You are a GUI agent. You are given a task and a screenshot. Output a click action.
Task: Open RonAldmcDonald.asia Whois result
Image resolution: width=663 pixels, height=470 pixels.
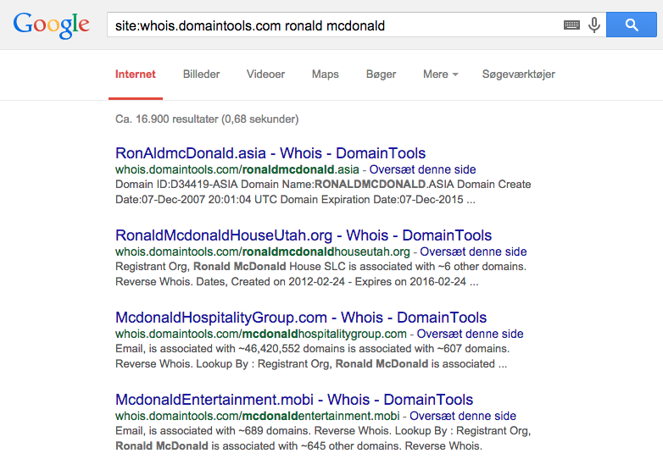[x=270, y=153]
